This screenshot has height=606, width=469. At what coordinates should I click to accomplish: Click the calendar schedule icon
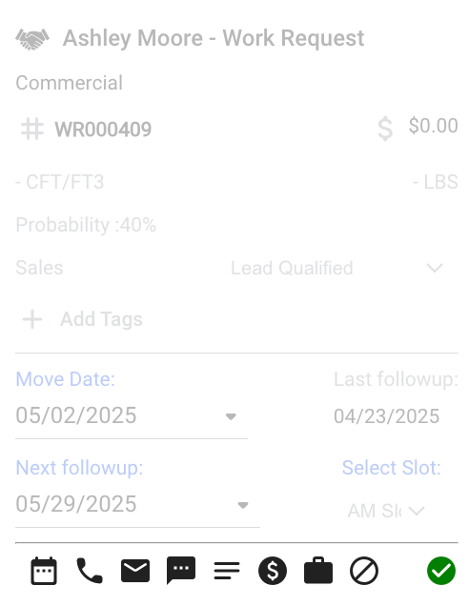coord(44,571)
